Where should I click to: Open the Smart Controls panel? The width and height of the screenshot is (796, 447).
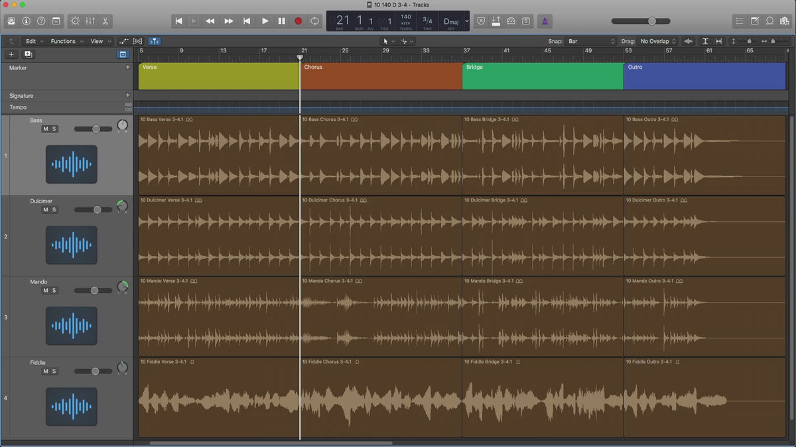(x=75, y=21)
